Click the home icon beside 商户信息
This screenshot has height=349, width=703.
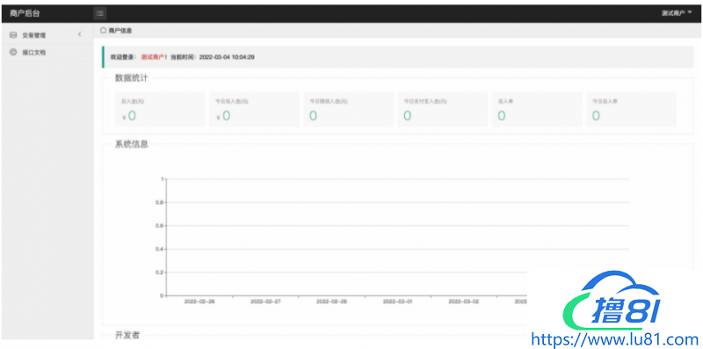click(103, 31)
